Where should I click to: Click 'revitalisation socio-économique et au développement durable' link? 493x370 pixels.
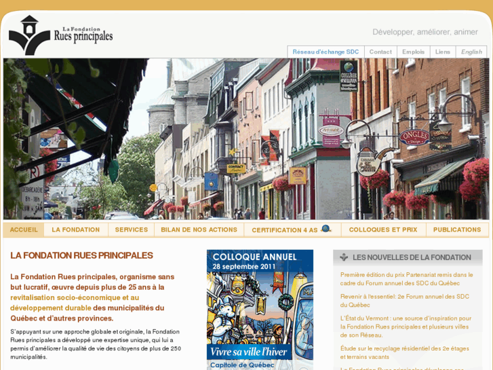(x=75, y=303)
